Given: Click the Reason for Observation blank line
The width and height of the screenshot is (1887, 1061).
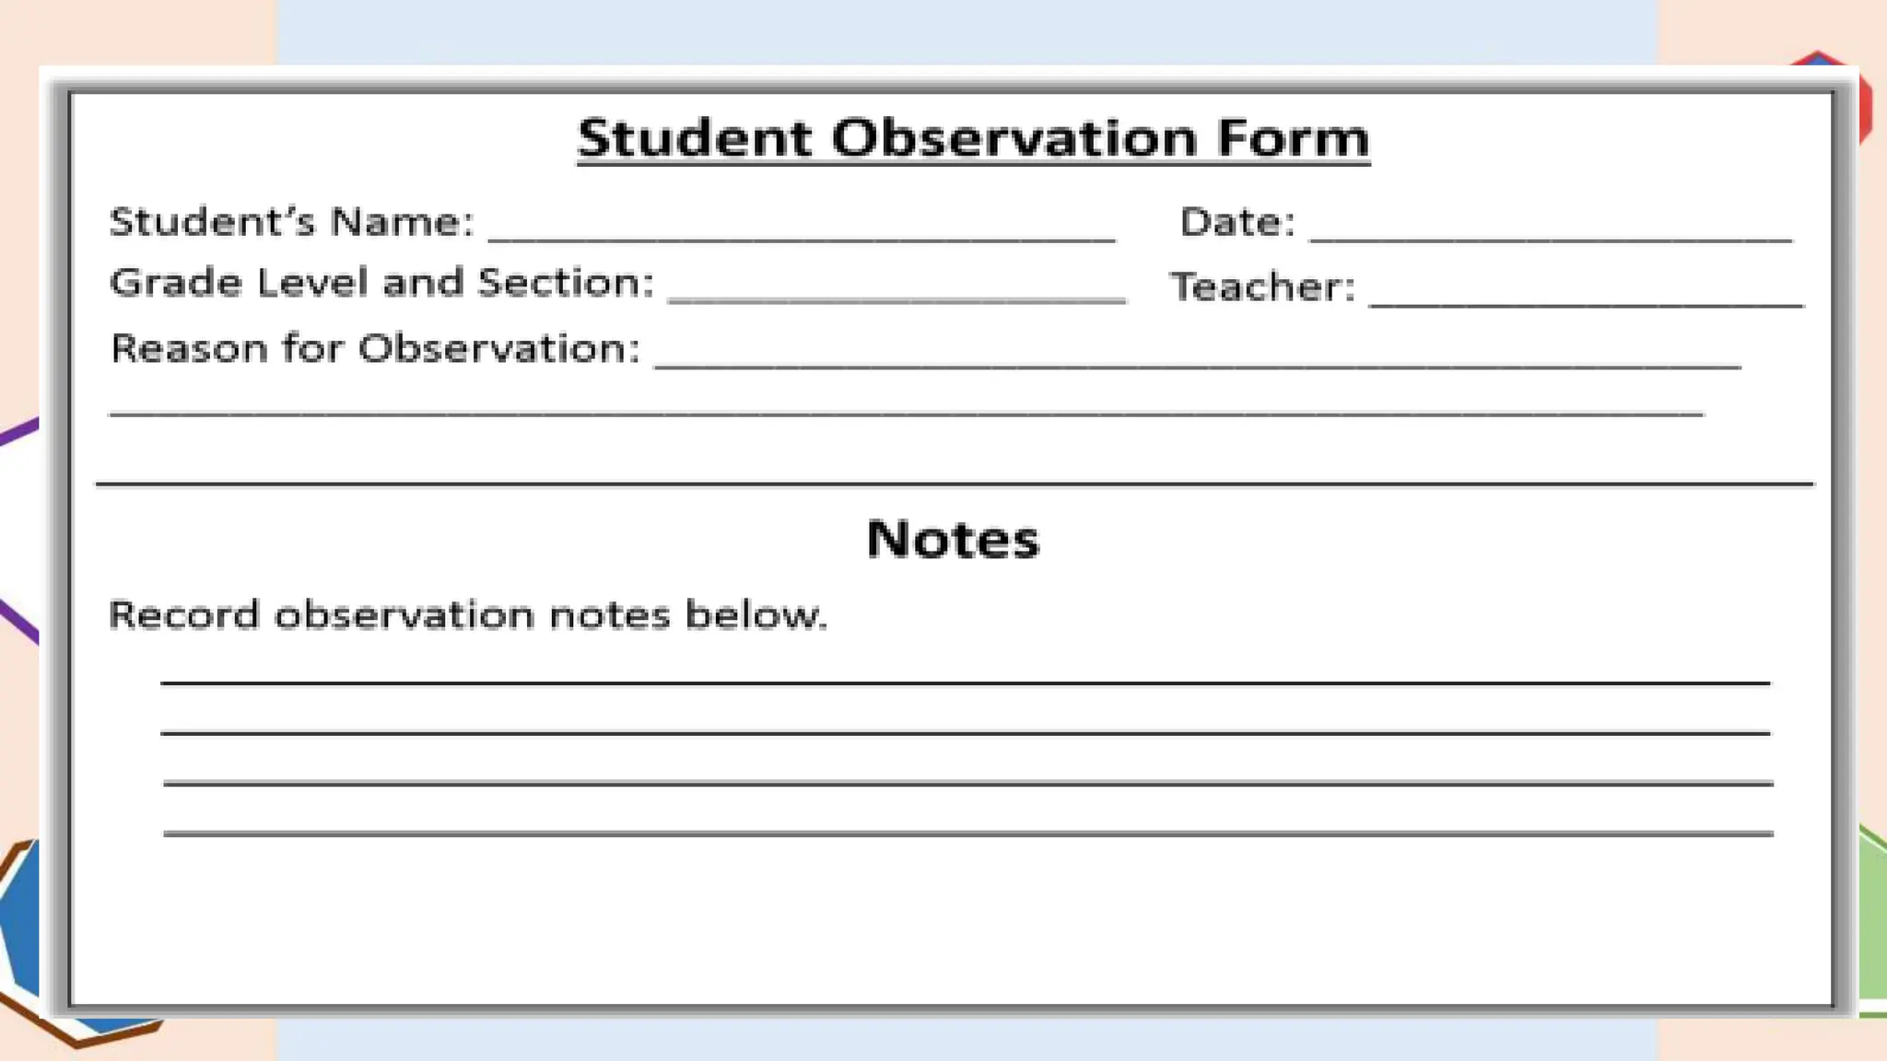Looking at the screenshot, I should [x=1198, y=366].
